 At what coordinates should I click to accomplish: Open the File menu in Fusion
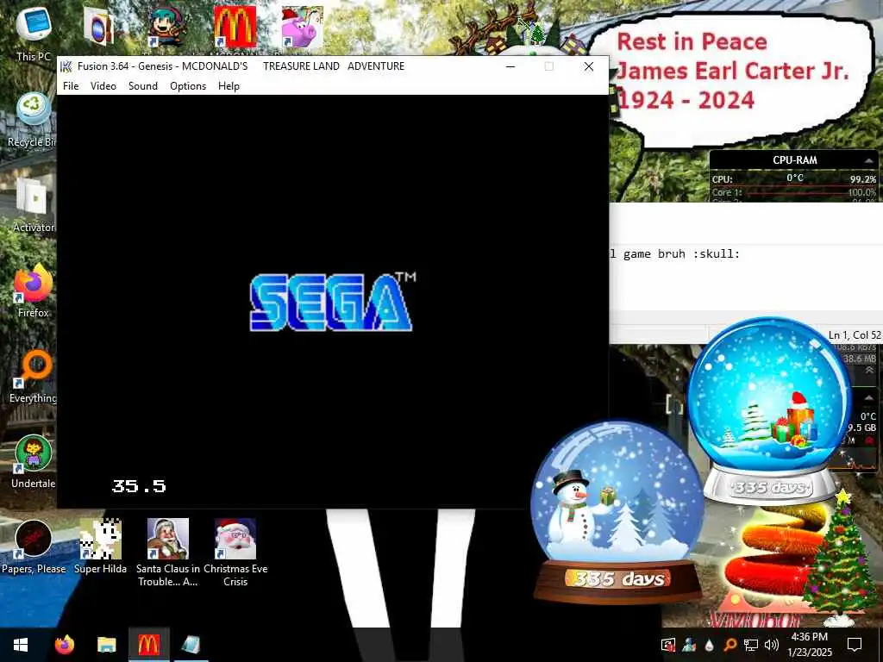tap(71, 86)
